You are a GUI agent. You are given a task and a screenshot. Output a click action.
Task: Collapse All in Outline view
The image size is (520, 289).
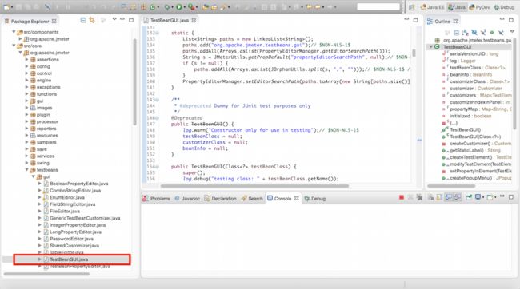tap(456, 33)
